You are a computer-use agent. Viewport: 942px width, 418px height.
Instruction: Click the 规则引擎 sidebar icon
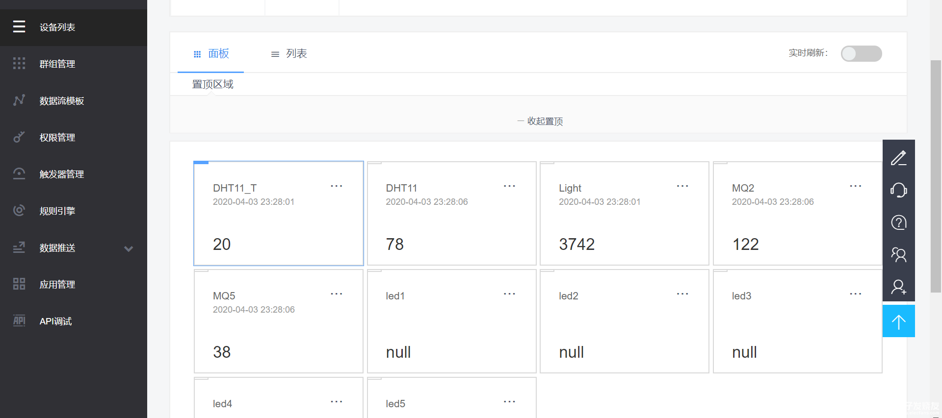pos(19,210)
